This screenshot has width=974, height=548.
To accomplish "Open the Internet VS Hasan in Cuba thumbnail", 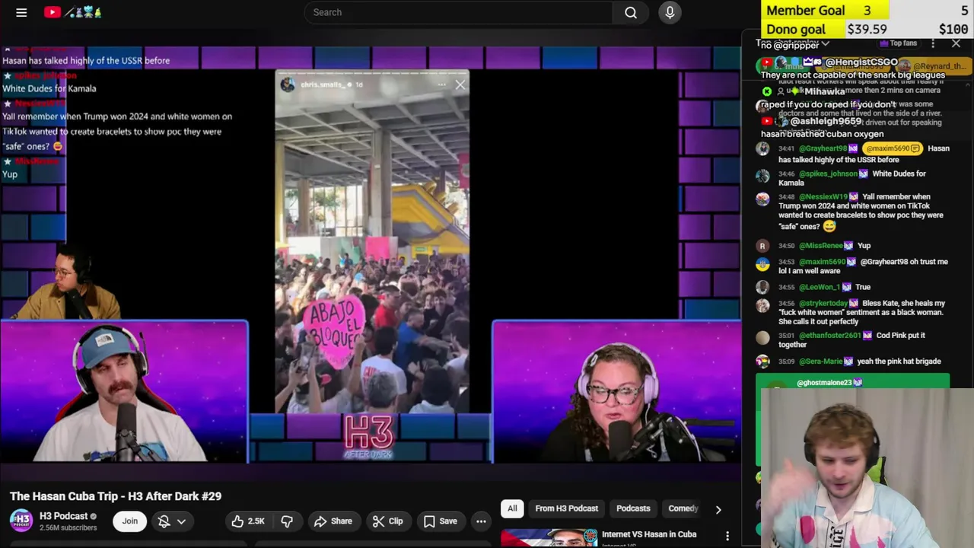I will coord(549,538).
